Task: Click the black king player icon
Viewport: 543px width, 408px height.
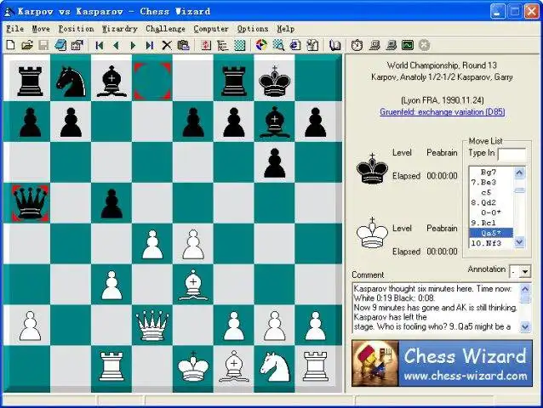Action: [372, 168]
